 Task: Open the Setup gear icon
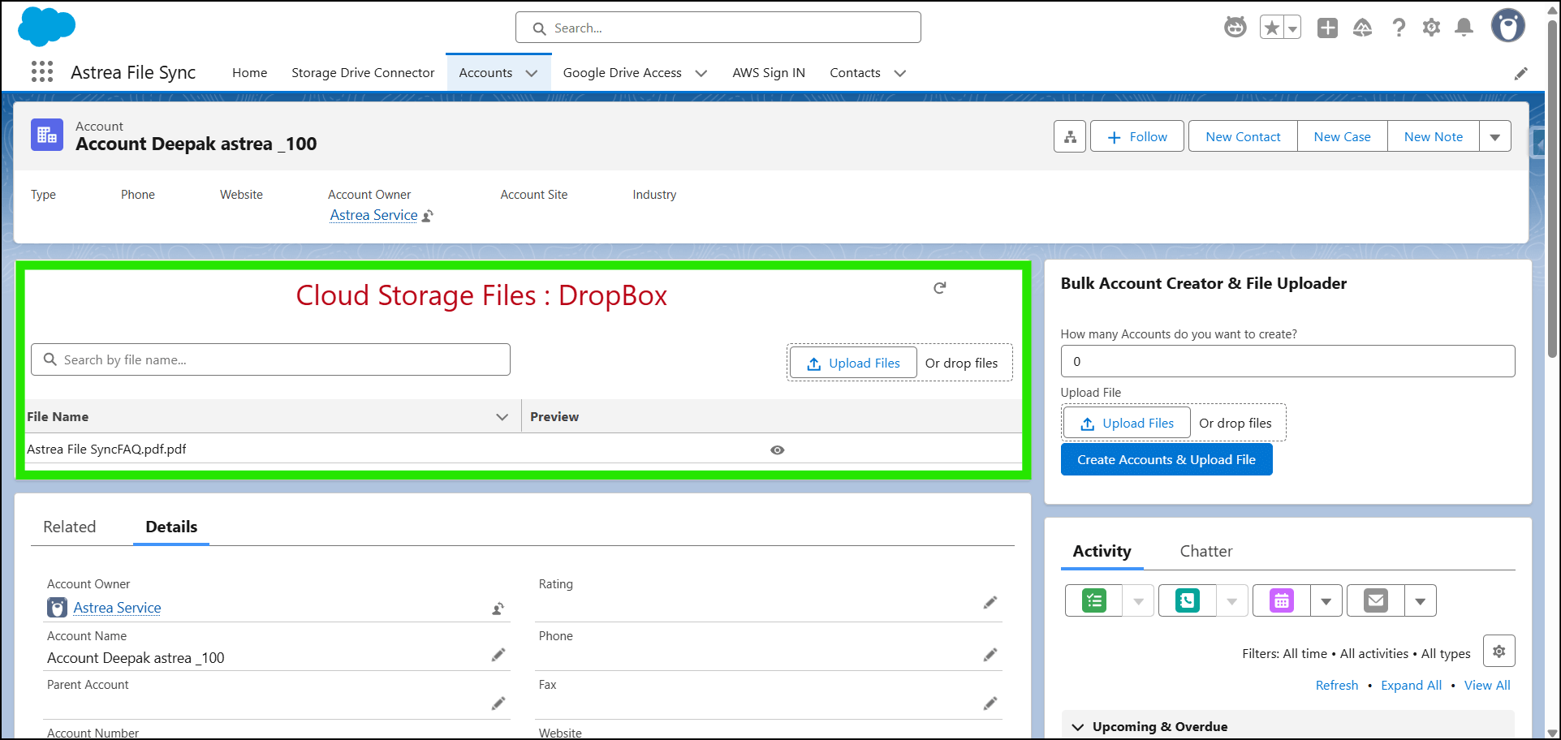click(x=1431, y=28)
